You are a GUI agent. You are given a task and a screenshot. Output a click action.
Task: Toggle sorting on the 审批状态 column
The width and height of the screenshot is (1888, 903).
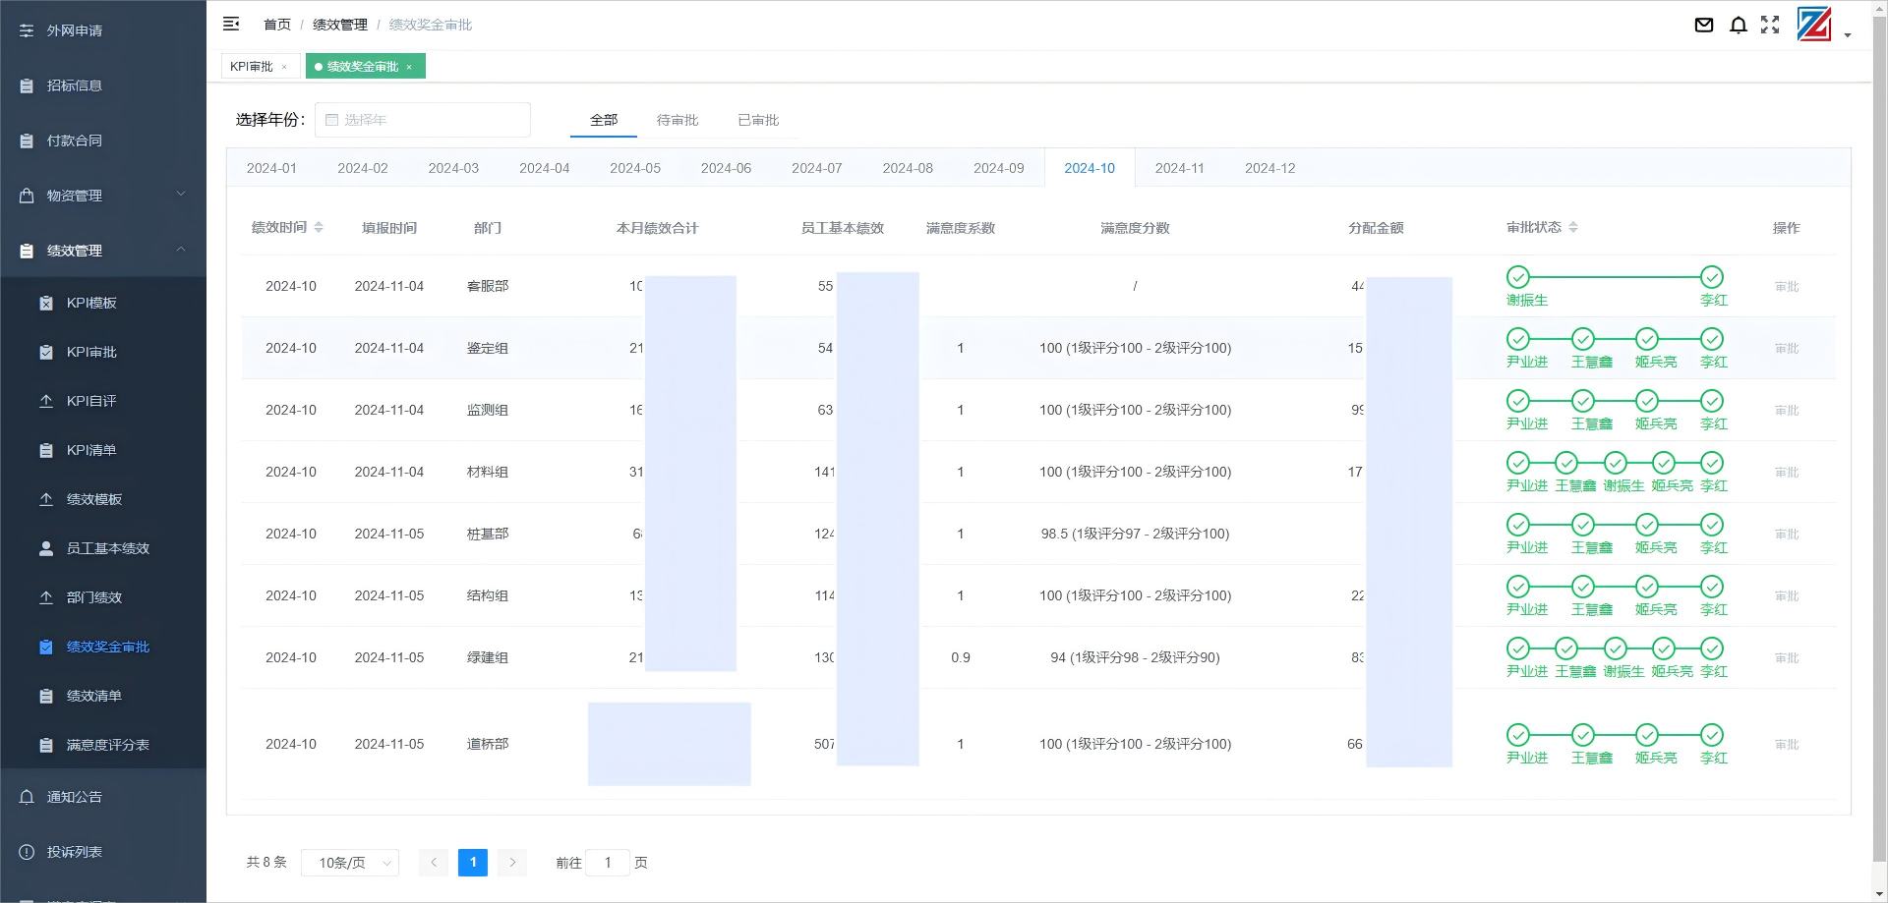coord(1573,227)
